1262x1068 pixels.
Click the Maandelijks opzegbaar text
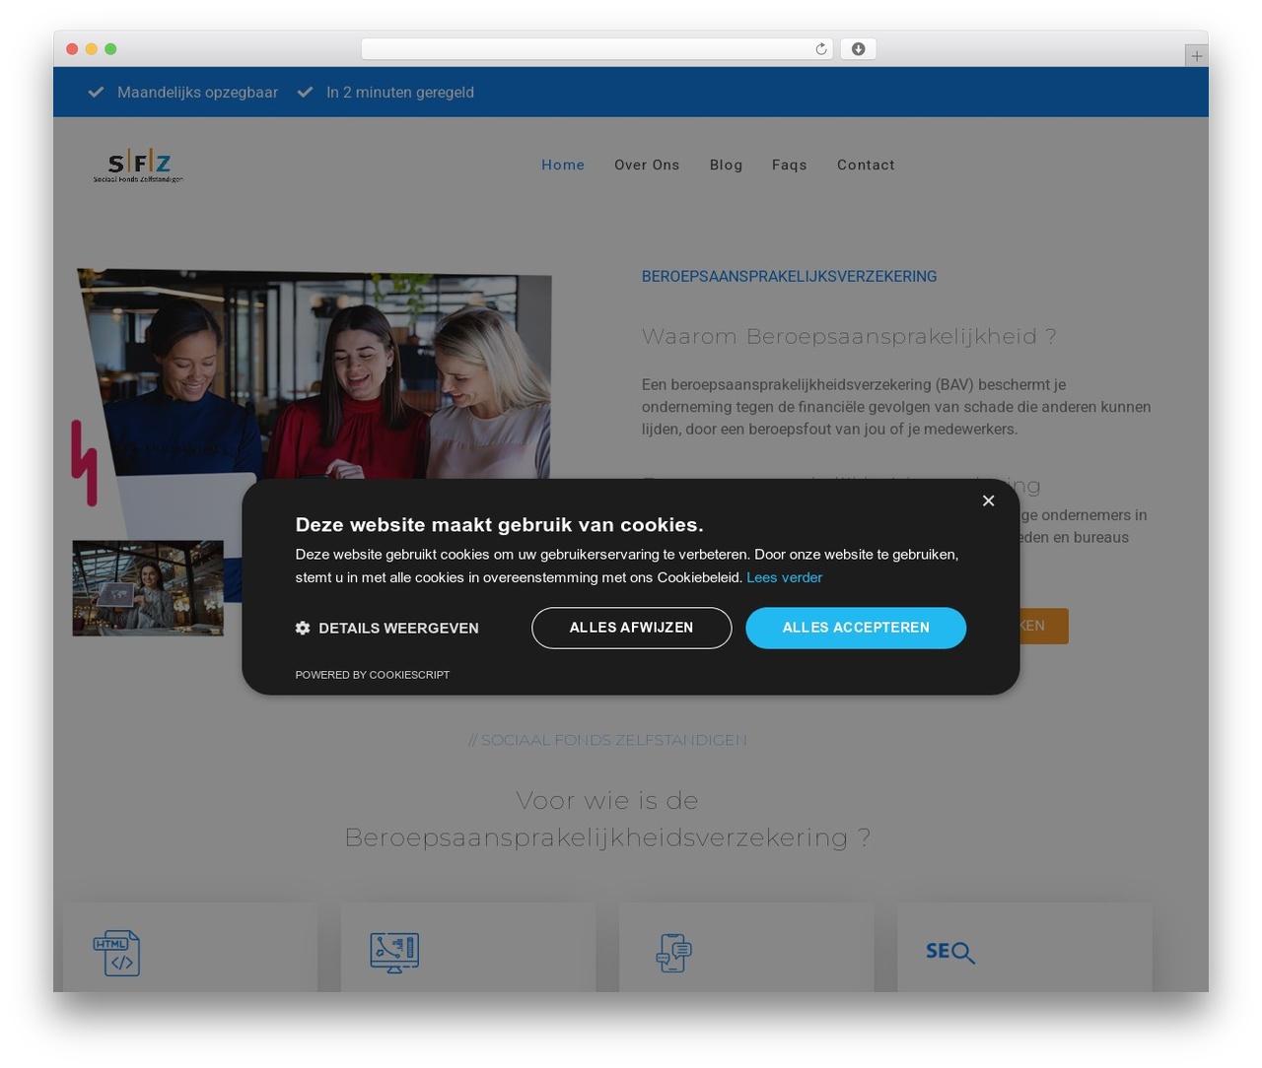[x=197, y=92]
